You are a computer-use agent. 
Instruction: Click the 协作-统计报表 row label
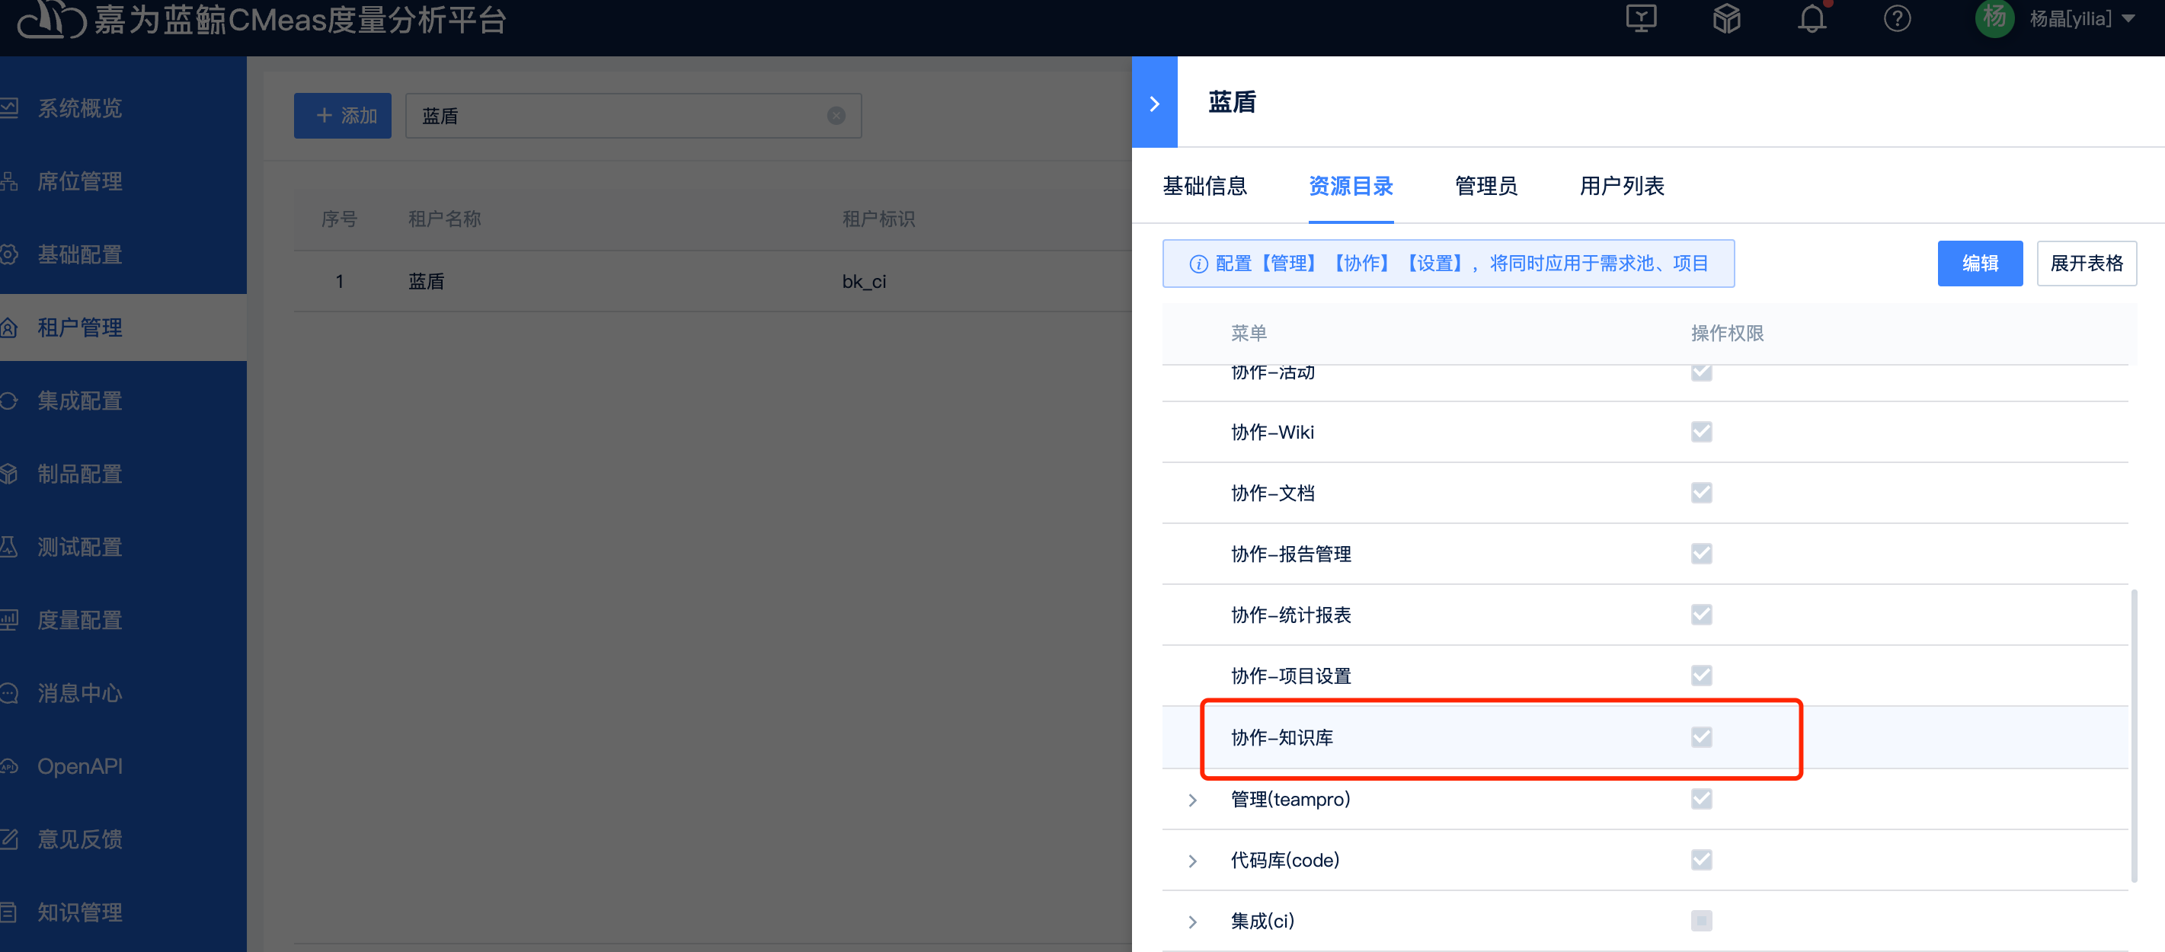pos(1291,615)
